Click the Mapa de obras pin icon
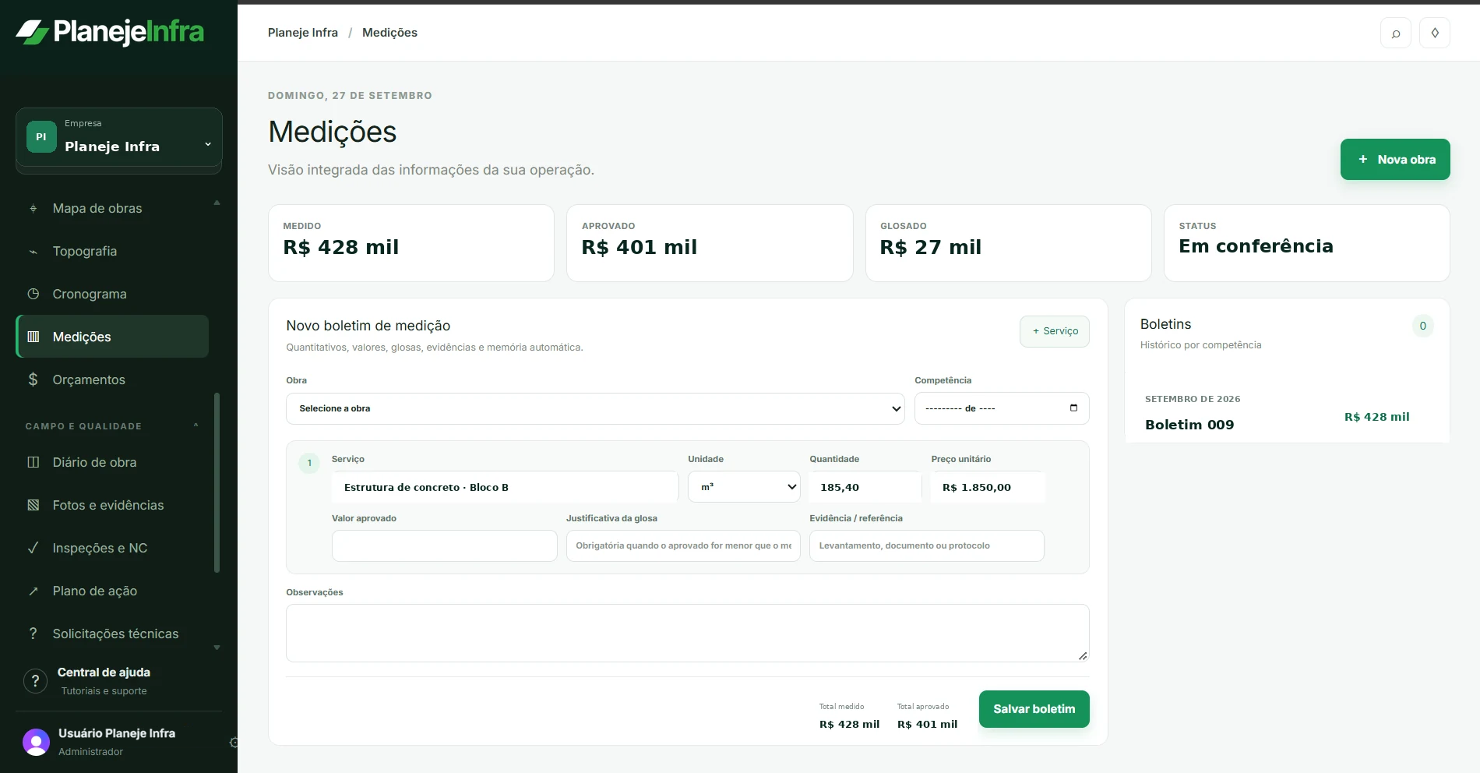 coord(33,209)
